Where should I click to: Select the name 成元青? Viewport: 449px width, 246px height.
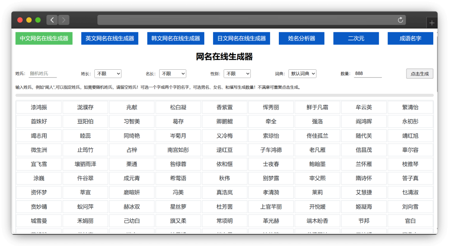click(x=132, y=178)
